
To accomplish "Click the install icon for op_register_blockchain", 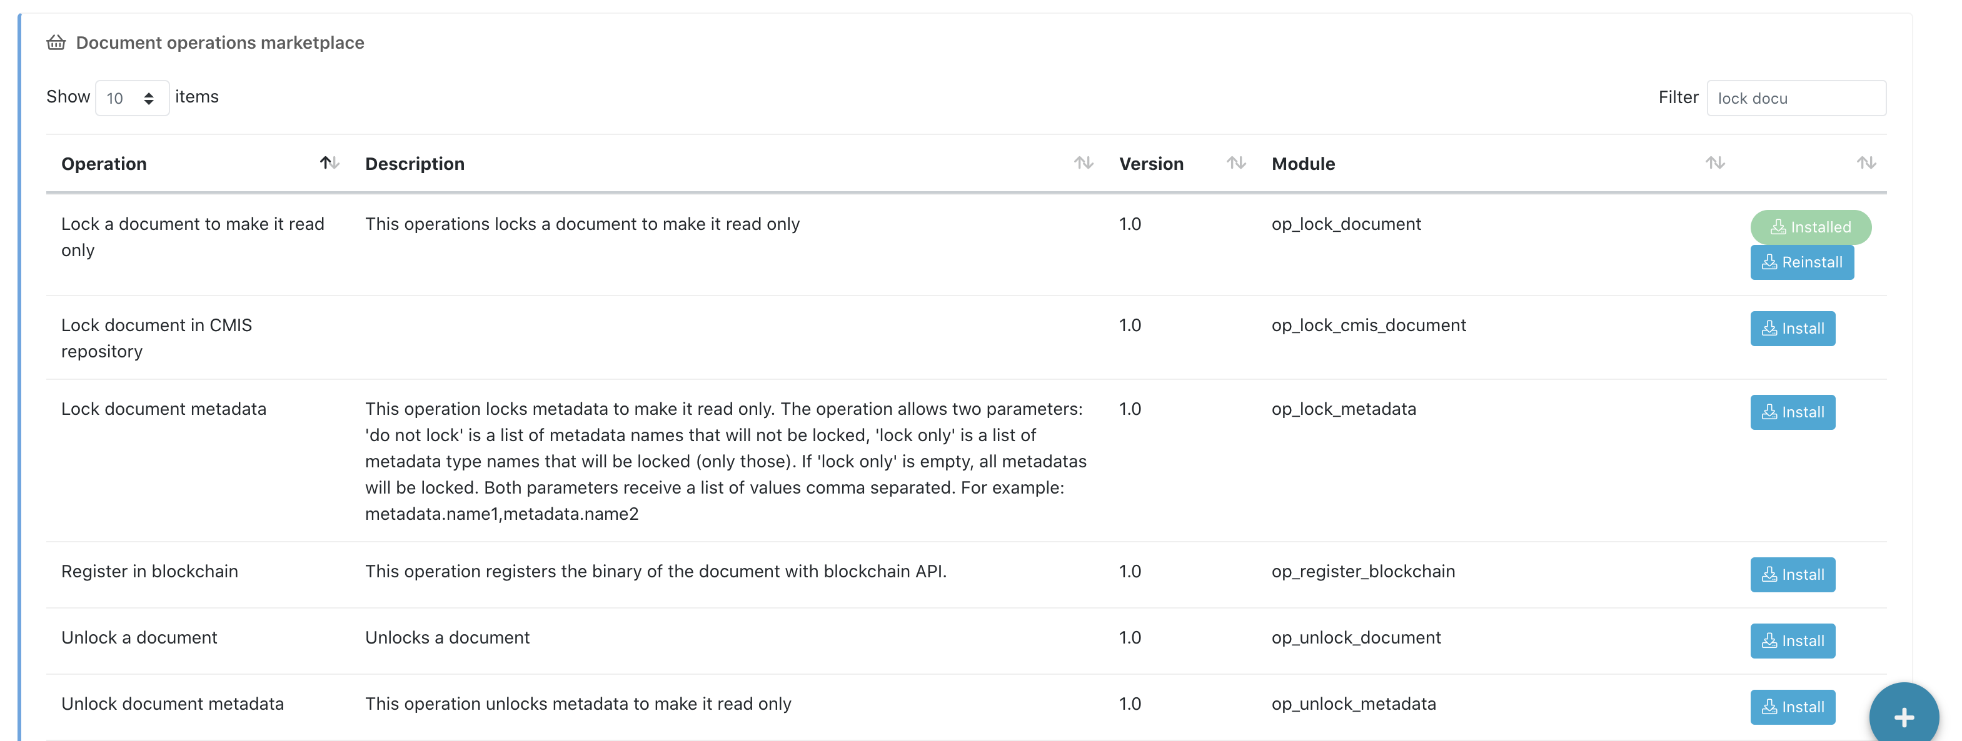I will [1769, 574].
